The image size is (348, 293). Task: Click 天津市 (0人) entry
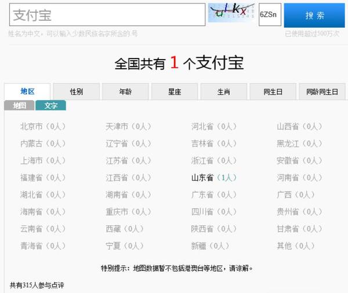[129, 127]
